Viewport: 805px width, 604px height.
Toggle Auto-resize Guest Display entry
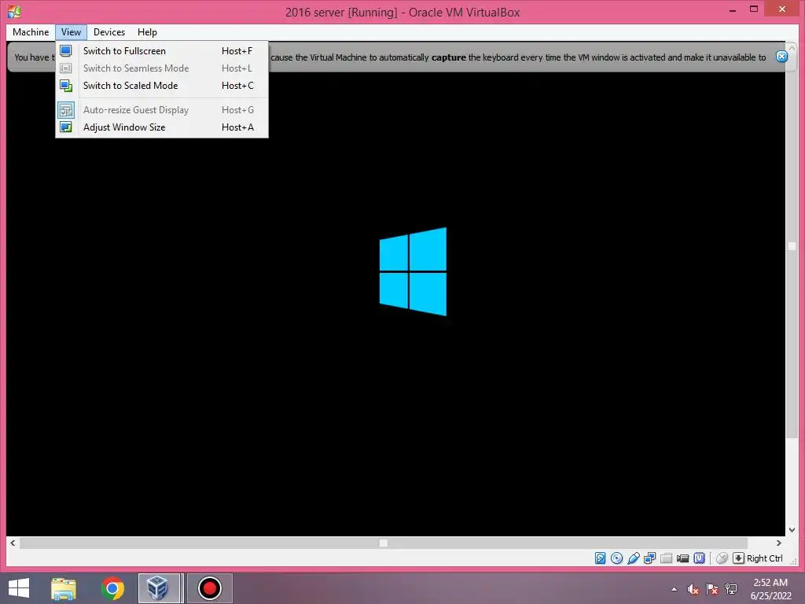pyautogui.click(x=162, y=109)
